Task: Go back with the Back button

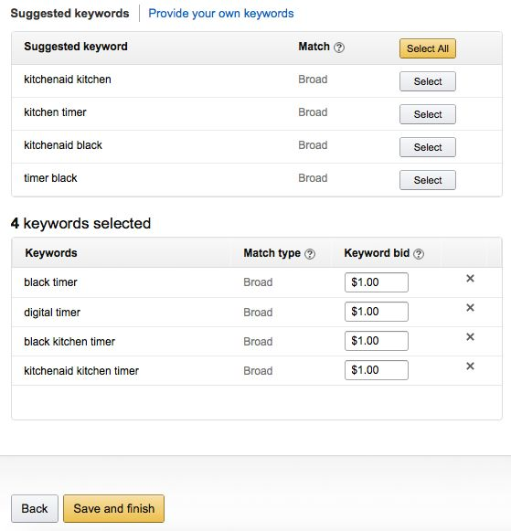Action: pos(35,509)
